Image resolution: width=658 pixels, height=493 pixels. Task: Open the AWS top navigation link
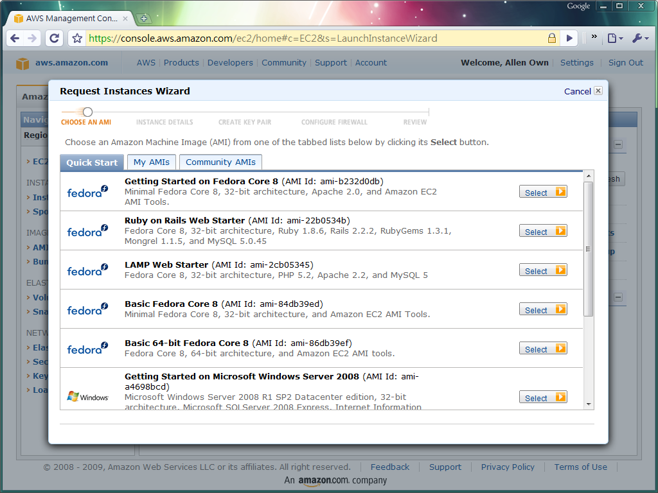click(x=146, y=63)
